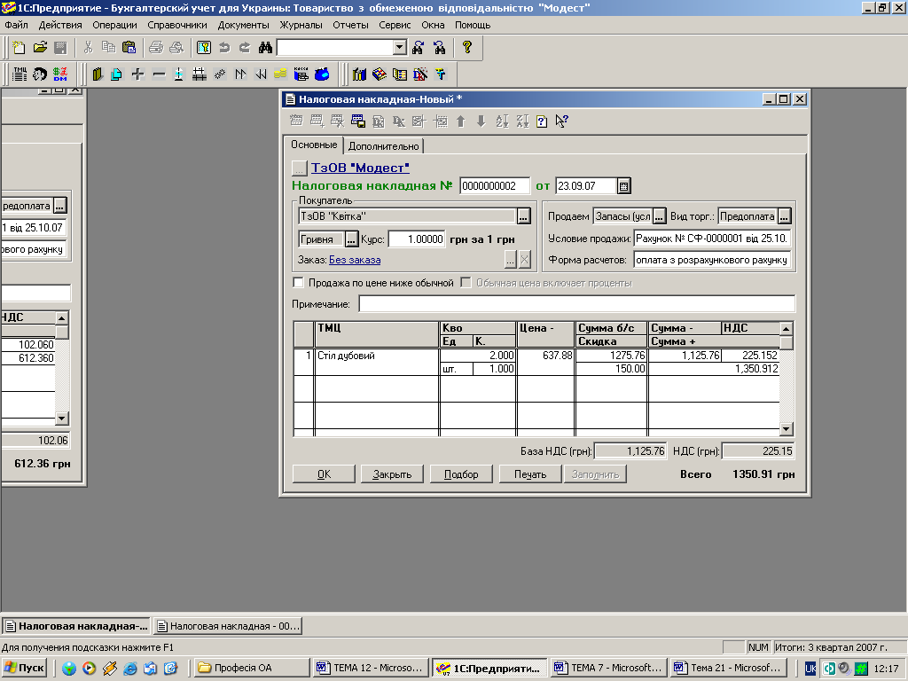The height and width of the screenshot is (681, 908).
Task: Click the Касса cash register icon
Action: click(301, 74)
